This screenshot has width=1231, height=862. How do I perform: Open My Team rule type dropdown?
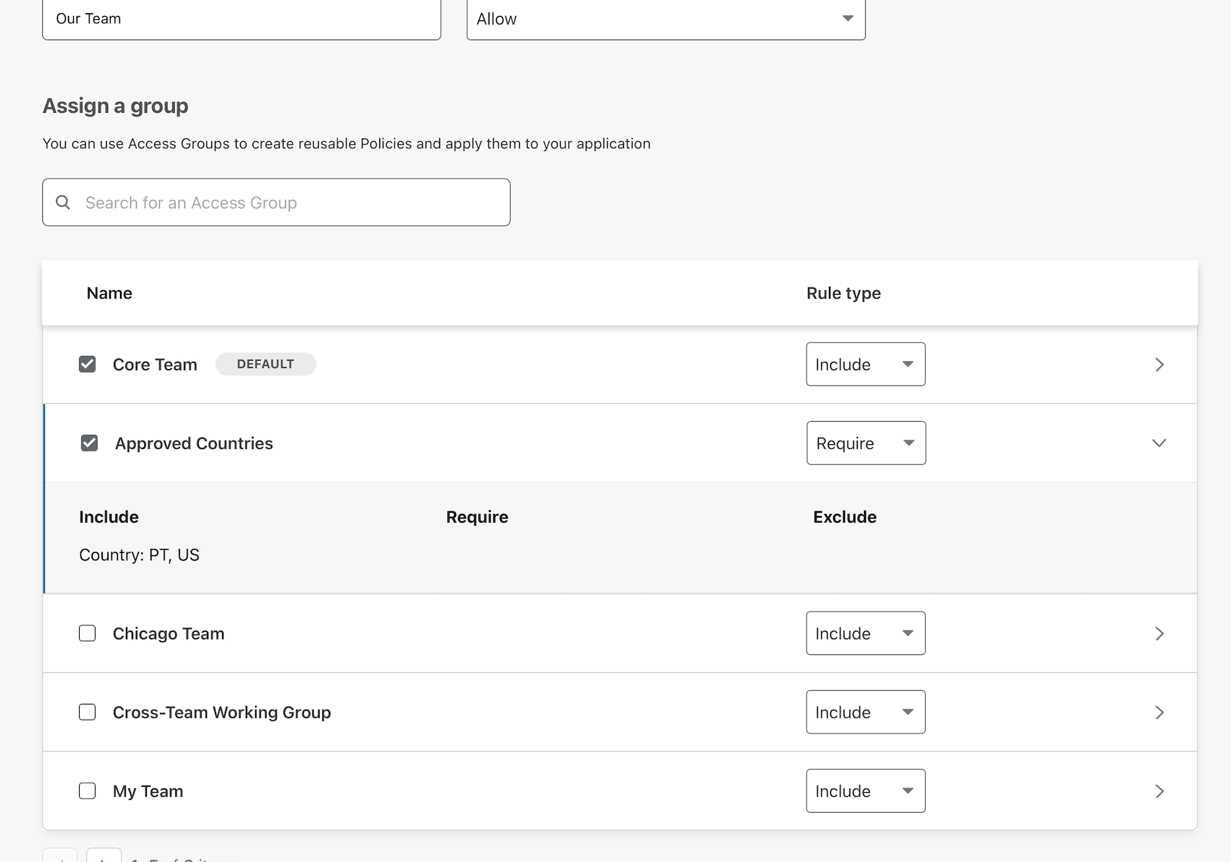[865, 791]
